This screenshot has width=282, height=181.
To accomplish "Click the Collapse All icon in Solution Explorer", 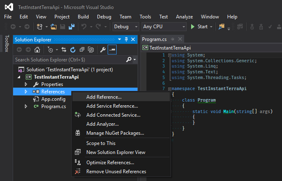I will [82, 50].
